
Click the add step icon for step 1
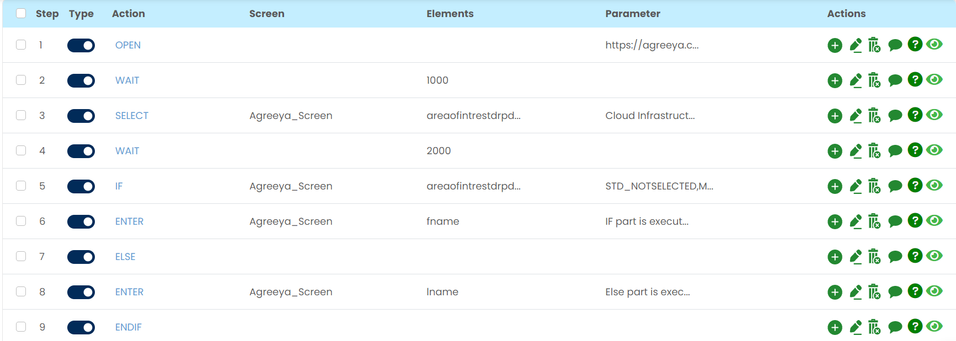(x=835, y=45)
